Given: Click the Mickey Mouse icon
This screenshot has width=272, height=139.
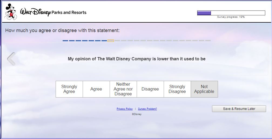Looking at the screenshot, I should 11,11.
